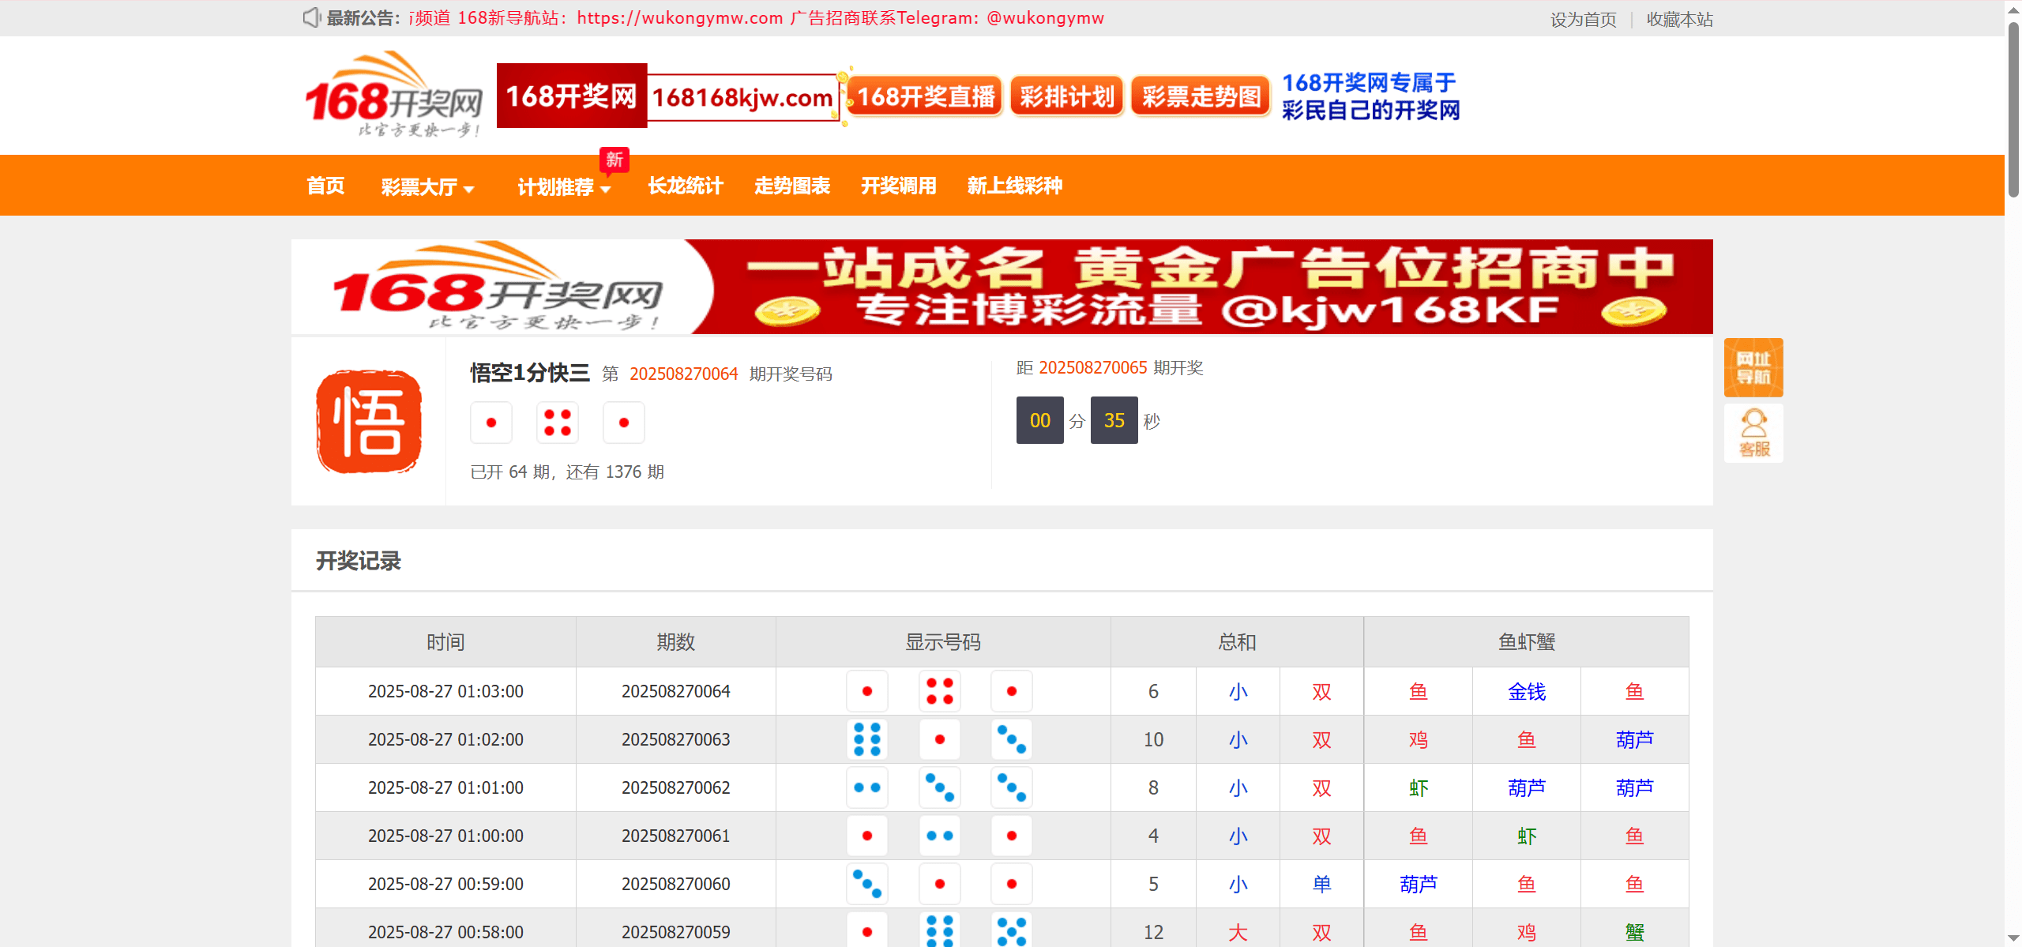This screenshot has width=2022, height=947.
Task: Click the 彩排计划 banner button
Action: pyautogui.click(x=1066, y=96)
